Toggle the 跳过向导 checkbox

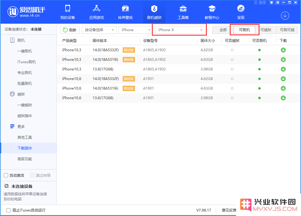pyautogui.click(x=32, y=175)
